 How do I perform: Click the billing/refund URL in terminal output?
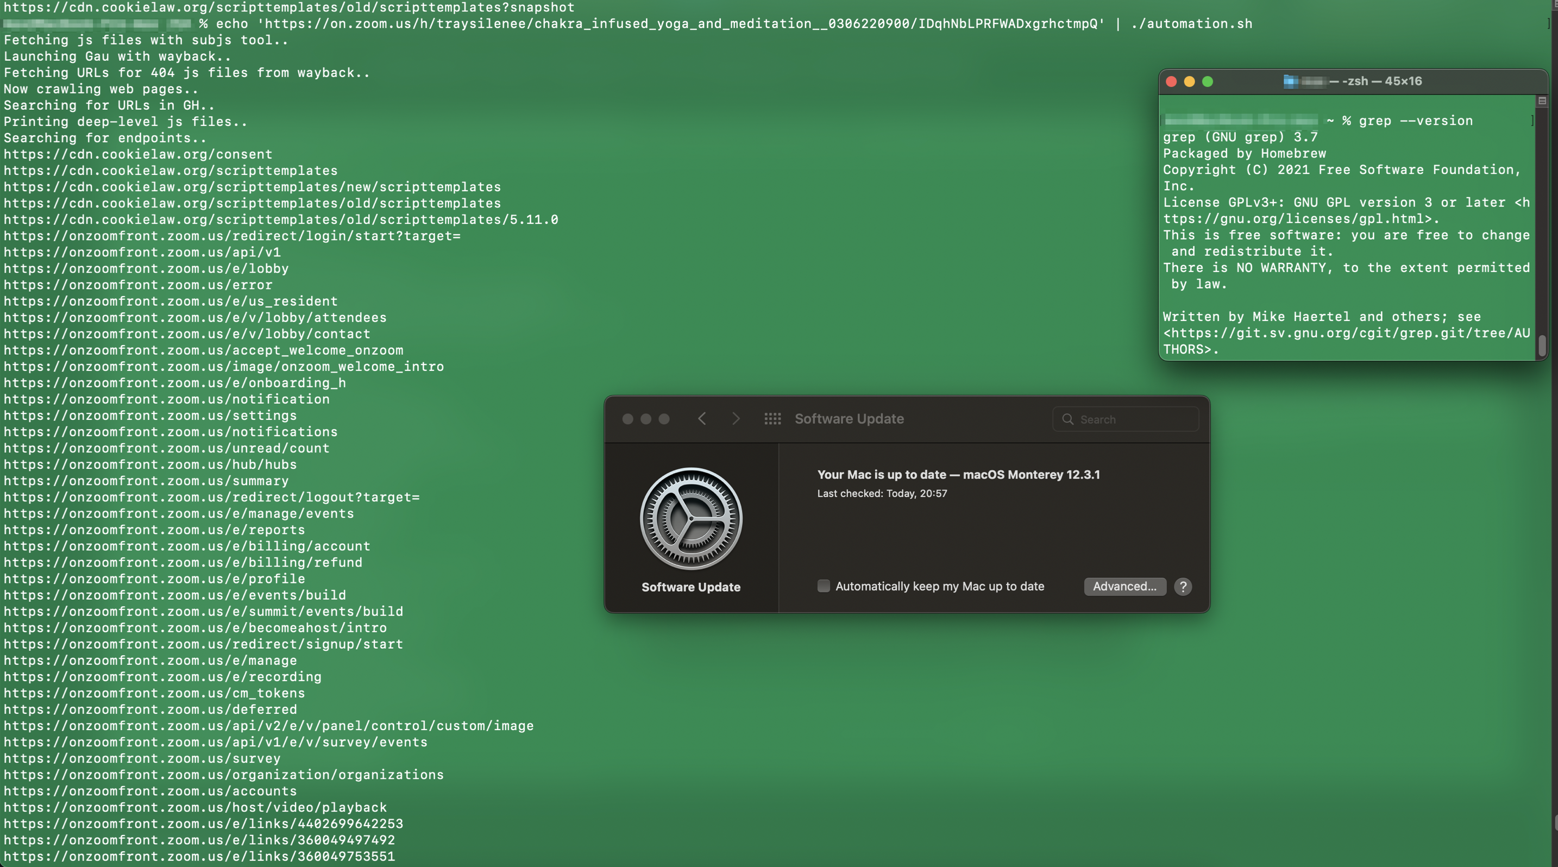pos(183,562)
